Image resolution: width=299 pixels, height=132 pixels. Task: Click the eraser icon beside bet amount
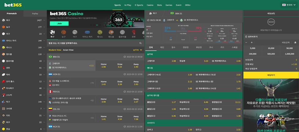pos(295,43)
